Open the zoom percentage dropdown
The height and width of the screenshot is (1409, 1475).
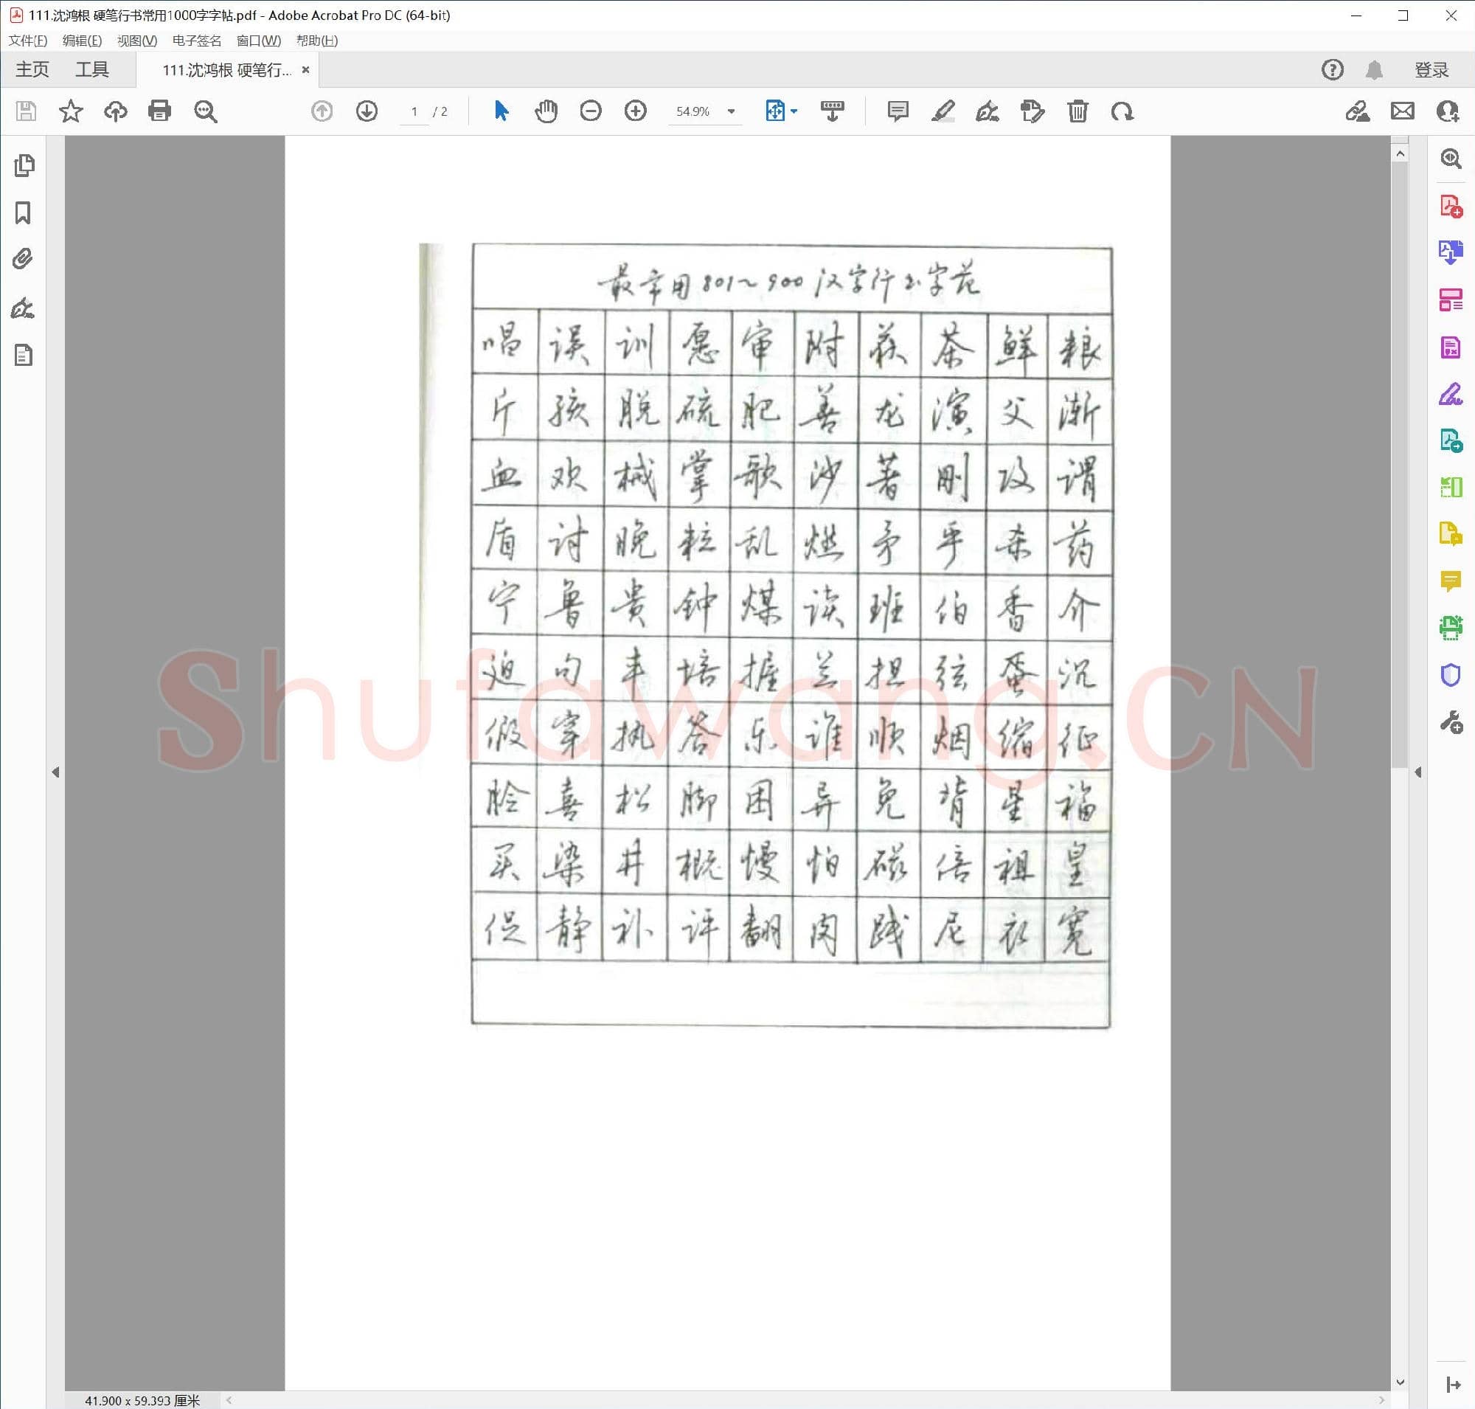[730, 111]
